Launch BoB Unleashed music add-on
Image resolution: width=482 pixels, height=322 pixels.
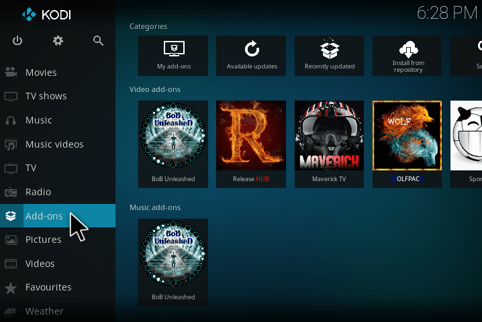click(x=173, y=262)
